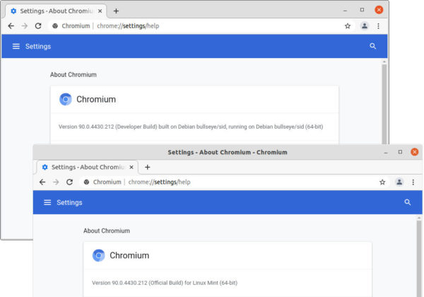424x297 pixels.
Task: Click Chromium logo in front window About card
Action: (98, 255)
